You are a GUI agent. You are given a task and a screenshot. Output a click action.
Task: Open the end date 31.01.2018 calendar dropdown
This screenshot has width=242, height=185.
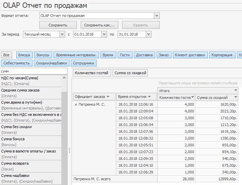[148, 34]
